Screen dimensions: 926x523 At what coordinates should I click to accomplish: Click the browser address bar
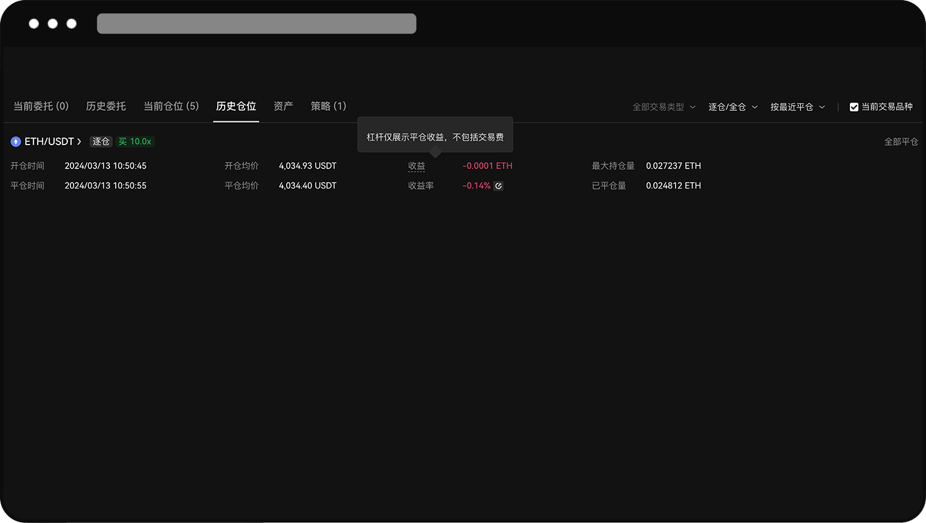point(256,23)
